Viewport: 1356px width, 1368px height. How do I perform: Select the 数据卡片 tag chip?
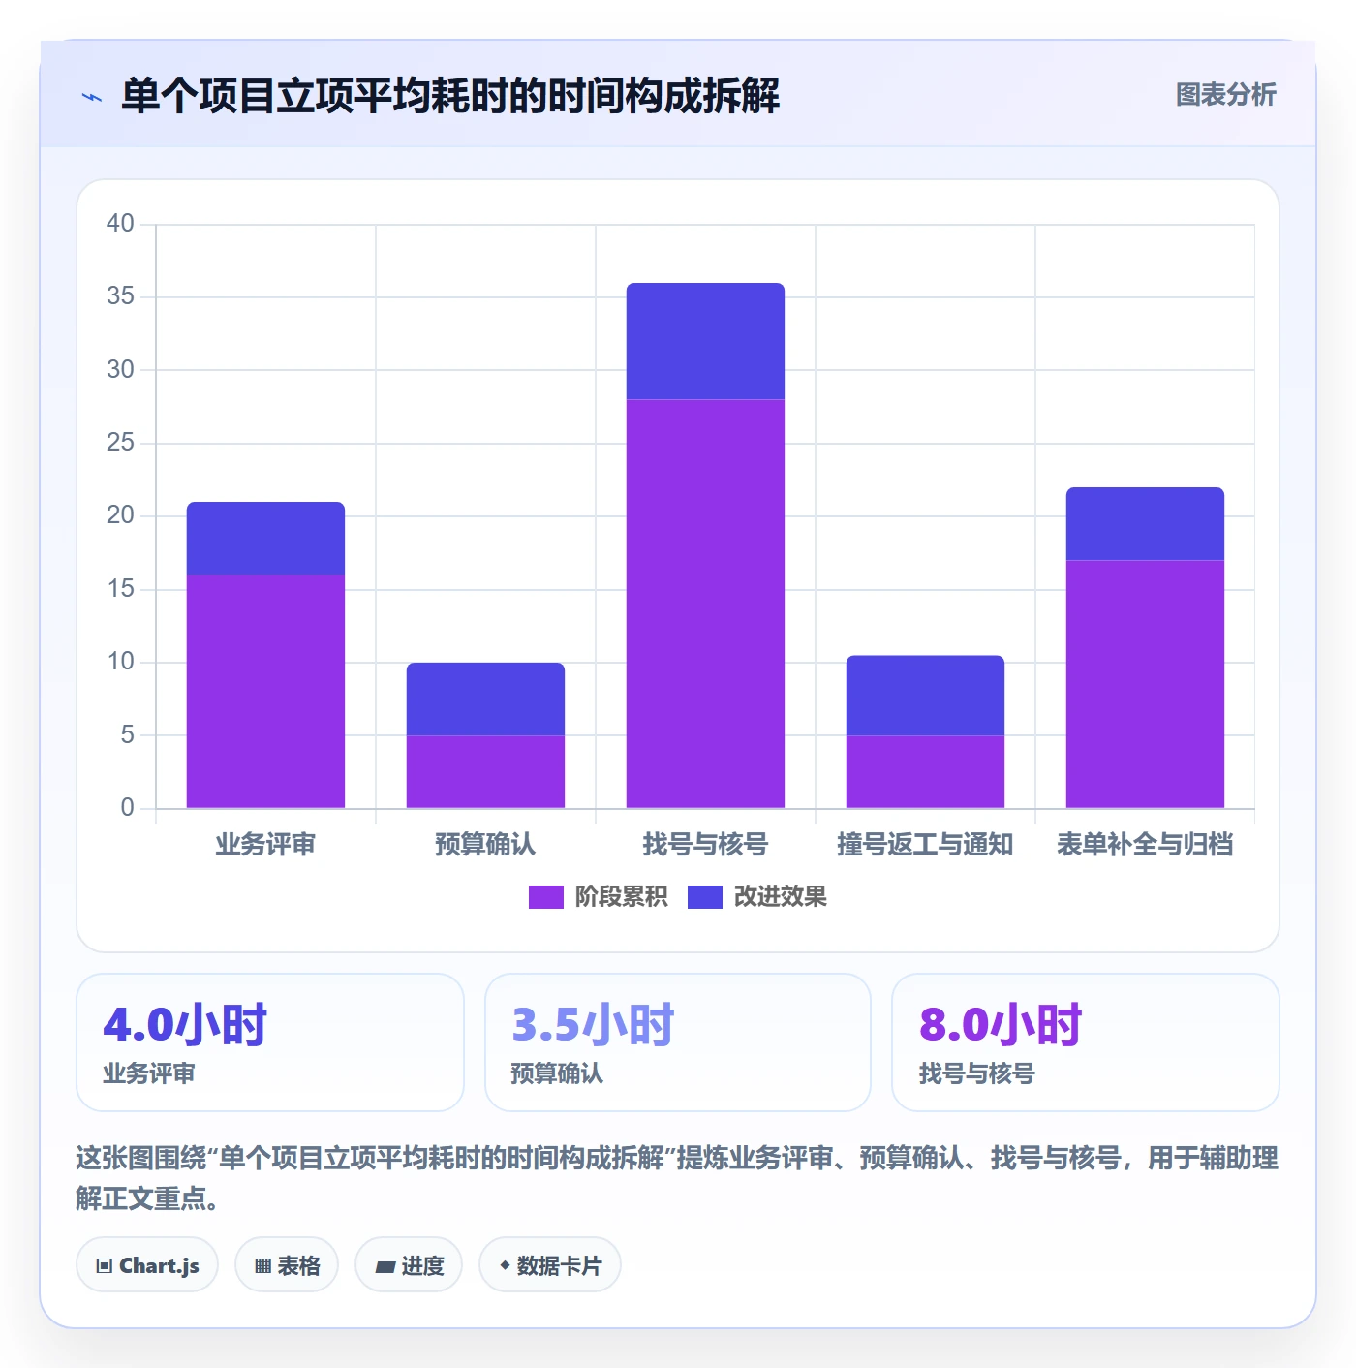(x=550, y=1265)
